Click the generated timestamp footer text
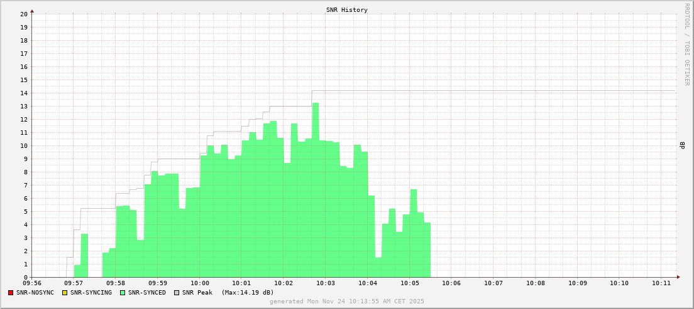Viewport: 694px width, 309px height. coord(347,301)
